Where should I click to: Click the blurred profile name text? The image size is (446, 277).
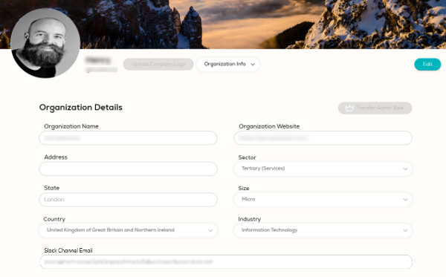98,60
